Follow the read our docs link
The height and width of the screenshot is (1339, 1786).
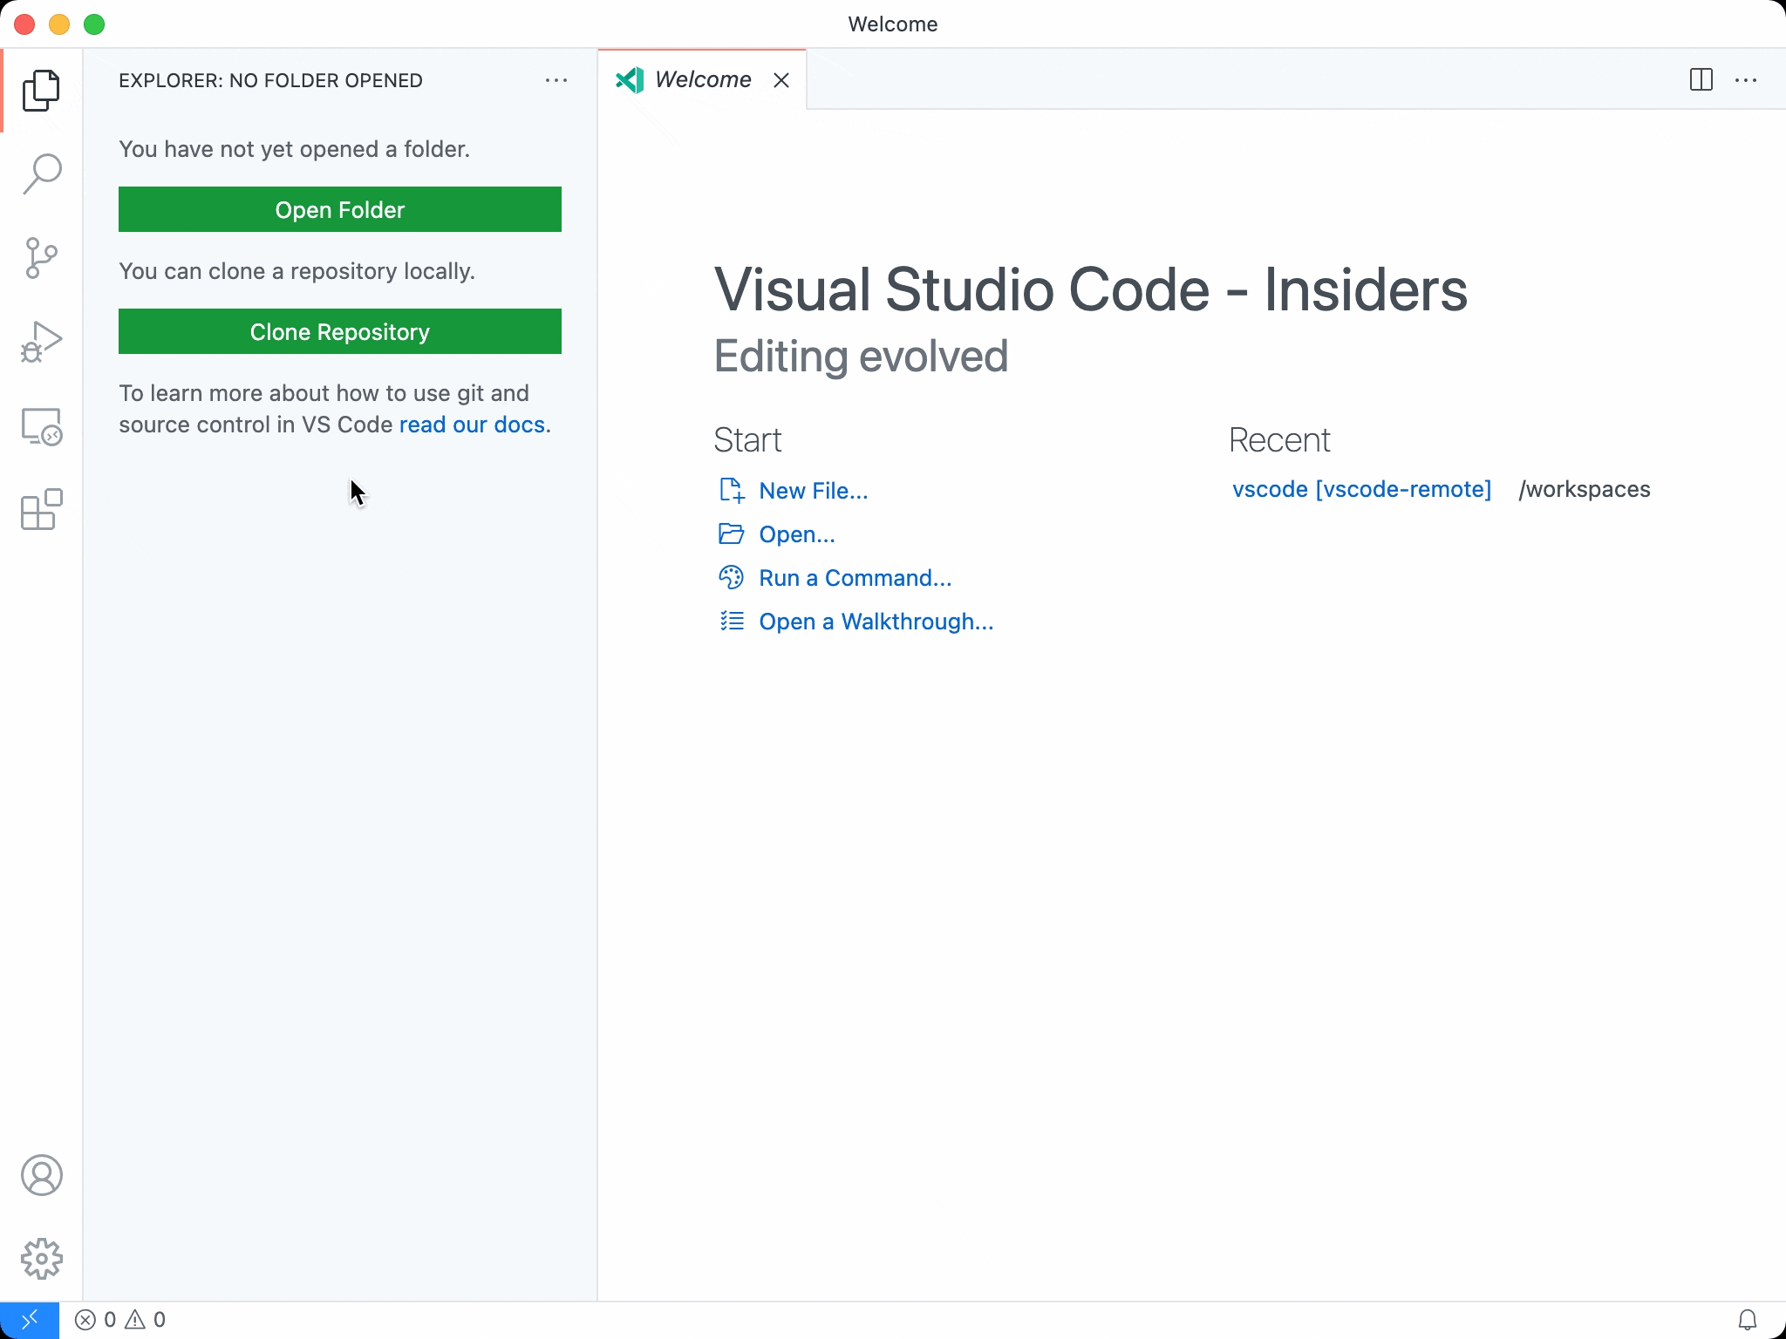[473, 425]
